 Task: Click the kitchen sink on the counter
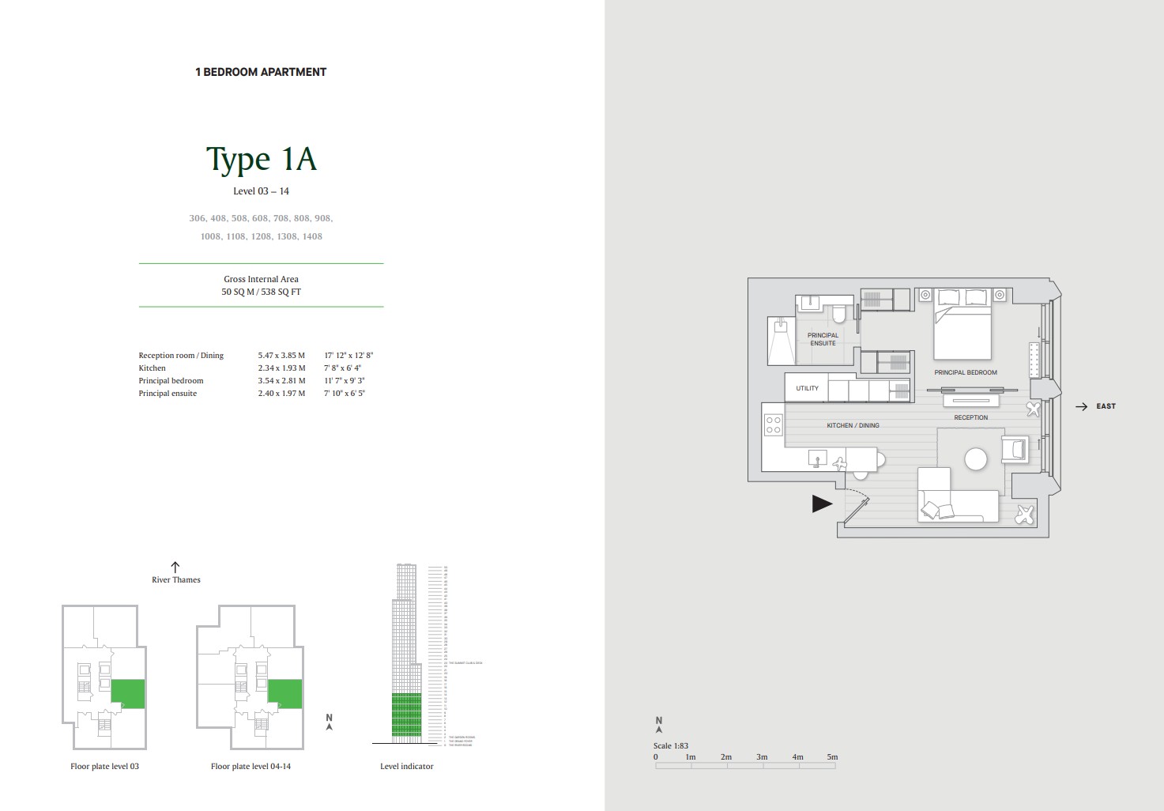pos(817,458)
